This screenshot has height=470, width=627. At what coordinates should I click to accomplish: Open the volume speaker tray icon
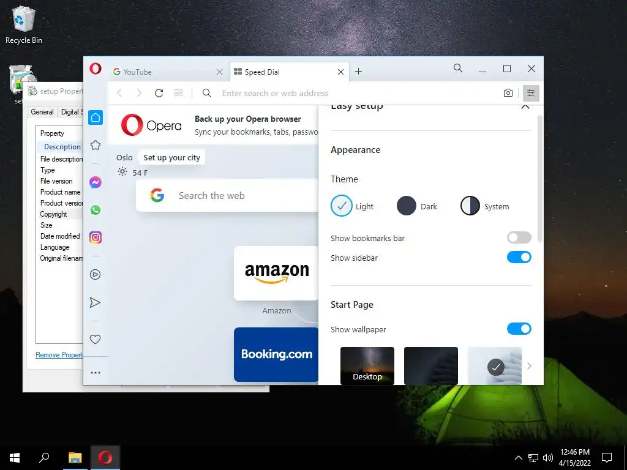[x=548, y=458]
